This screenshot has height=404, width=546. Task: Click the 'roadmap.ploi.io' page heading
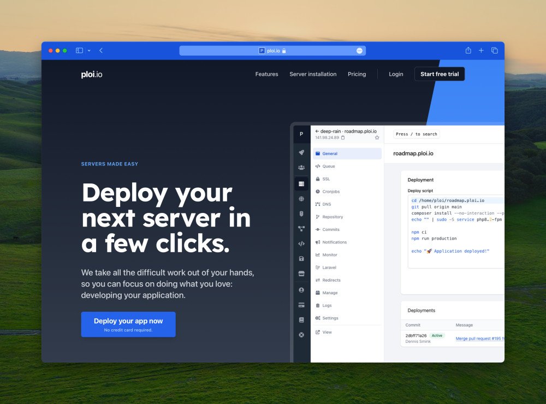coord(413,153)
